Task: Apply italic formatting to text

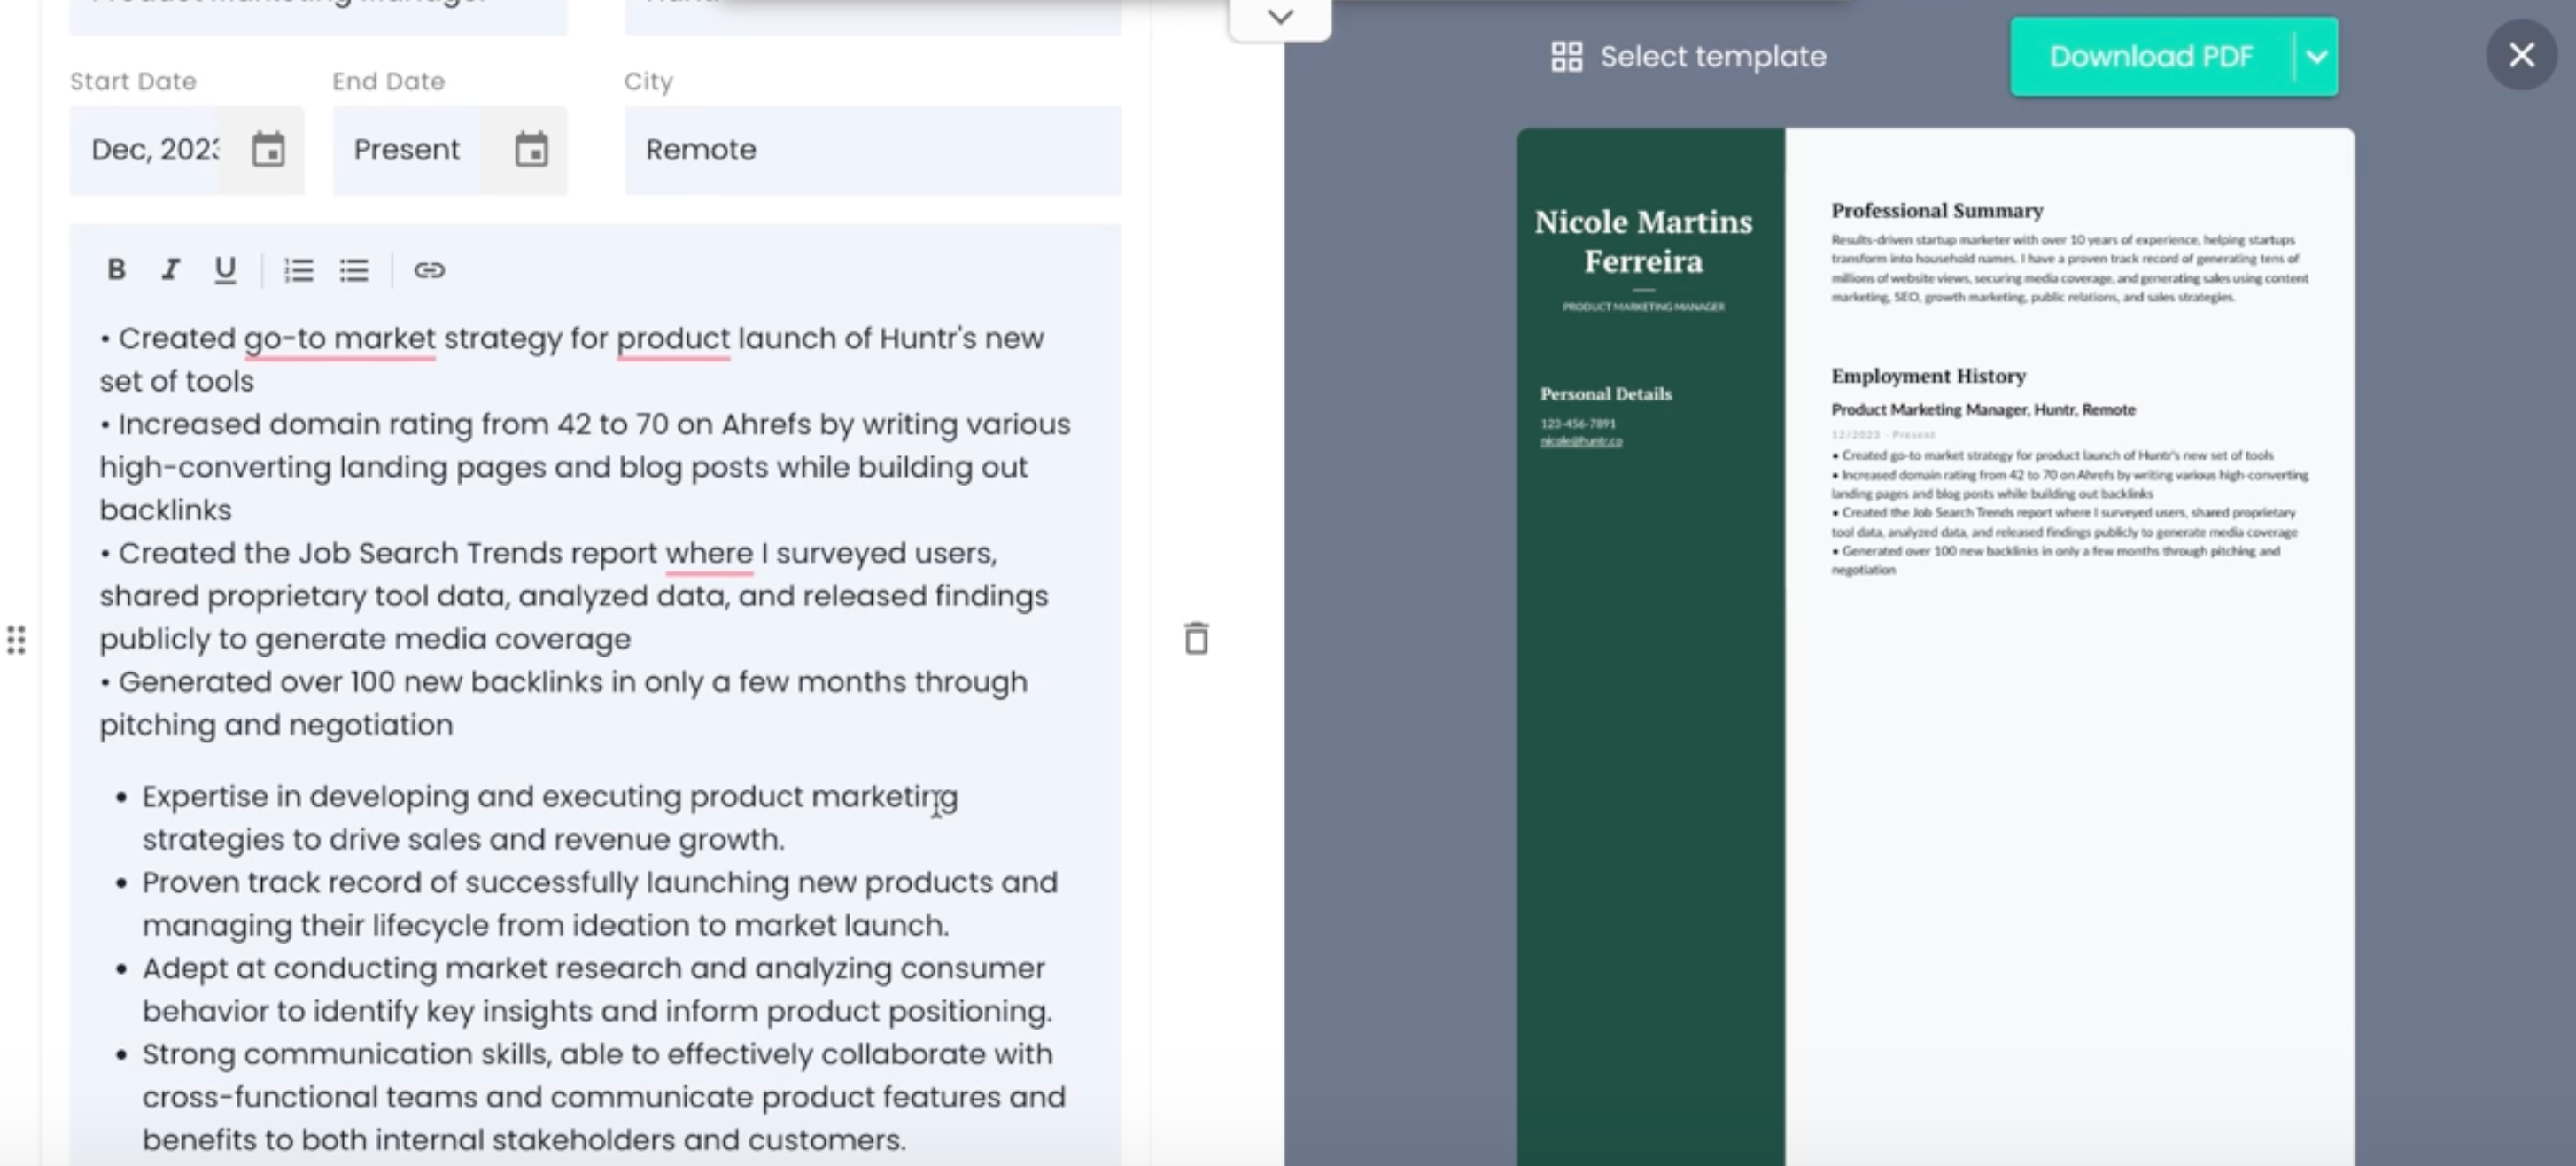Action: click(x=170, y=269)
